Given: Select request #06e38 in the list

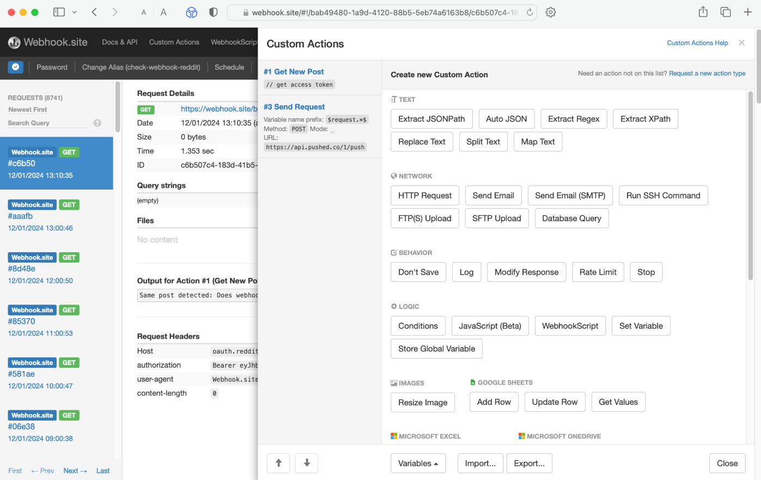Looking at the screenshot, I should pos(57,427).
